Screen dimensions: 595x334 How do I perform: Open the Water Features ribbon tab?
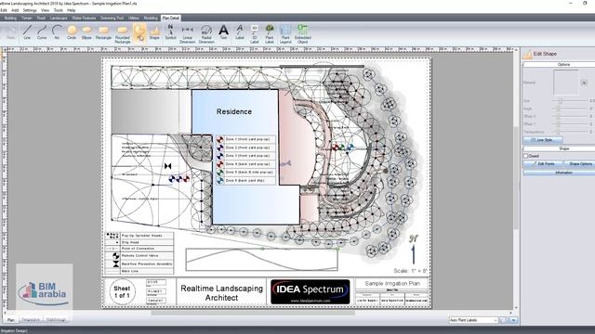(84, 18)
